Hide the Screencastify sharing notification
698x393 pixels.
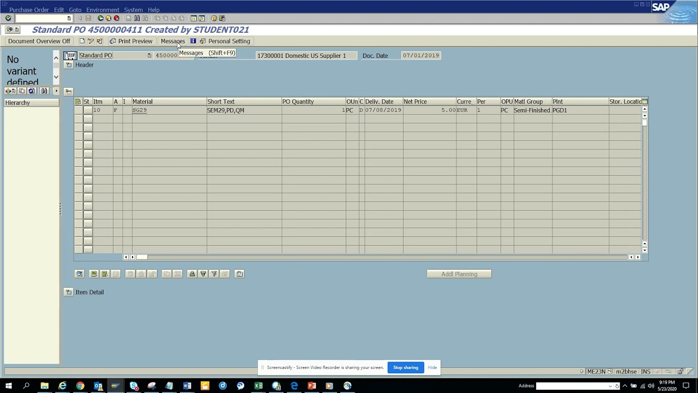coord(432,367)
